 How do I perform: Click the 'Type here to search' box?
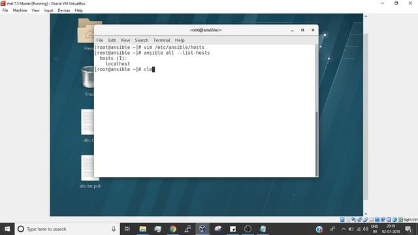(67, 229)
